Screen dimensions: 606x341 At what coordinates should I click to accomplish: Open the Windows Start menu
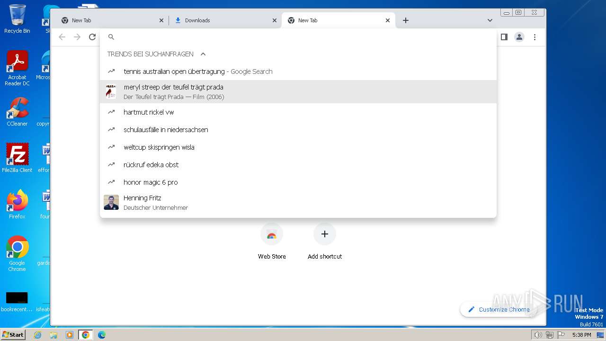(x=13, y=335)
